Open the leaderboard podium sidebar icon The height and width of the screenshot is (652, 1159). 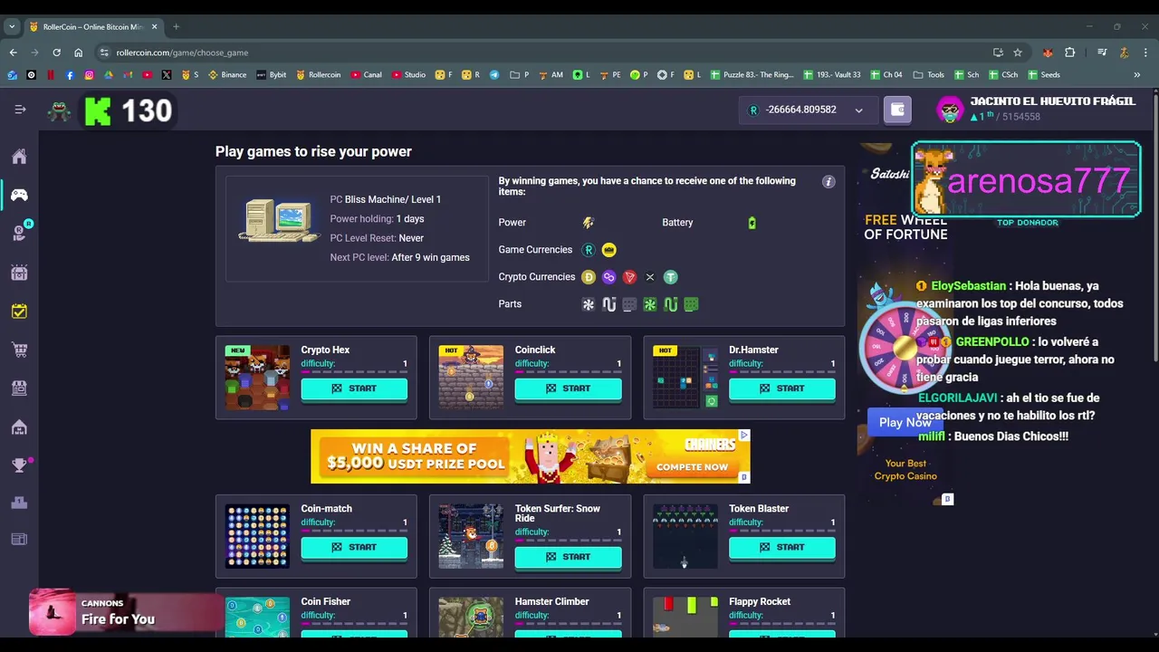tap(19, 503)
